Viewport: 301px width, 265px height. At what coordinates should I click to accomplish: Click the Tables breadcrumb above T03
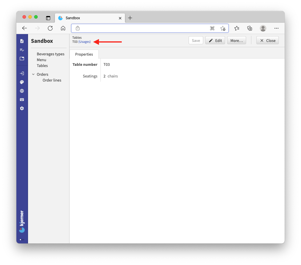point(77,38)
